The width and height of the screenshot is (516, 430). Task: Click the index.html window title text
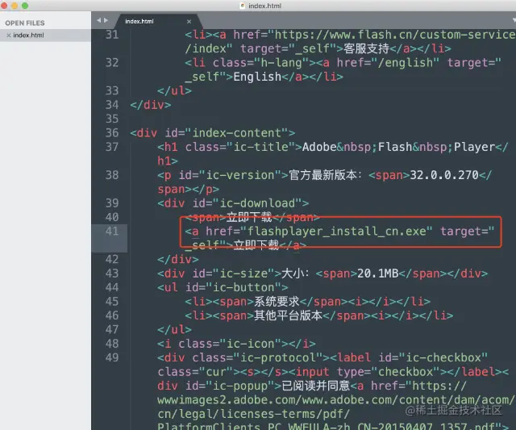(264, 6)
